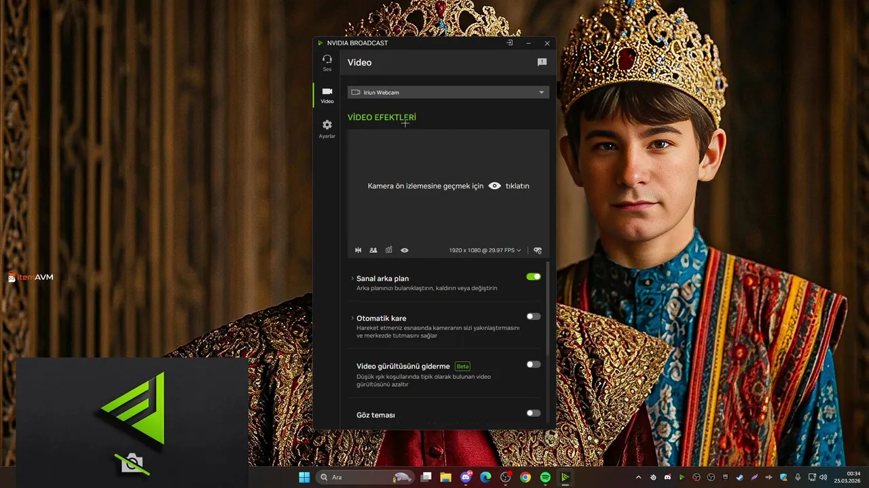Launch Microsoft Edge from the taskbar
Image resolution: width=869 pixels, height=488 pixels.
(x=485, y=477)
